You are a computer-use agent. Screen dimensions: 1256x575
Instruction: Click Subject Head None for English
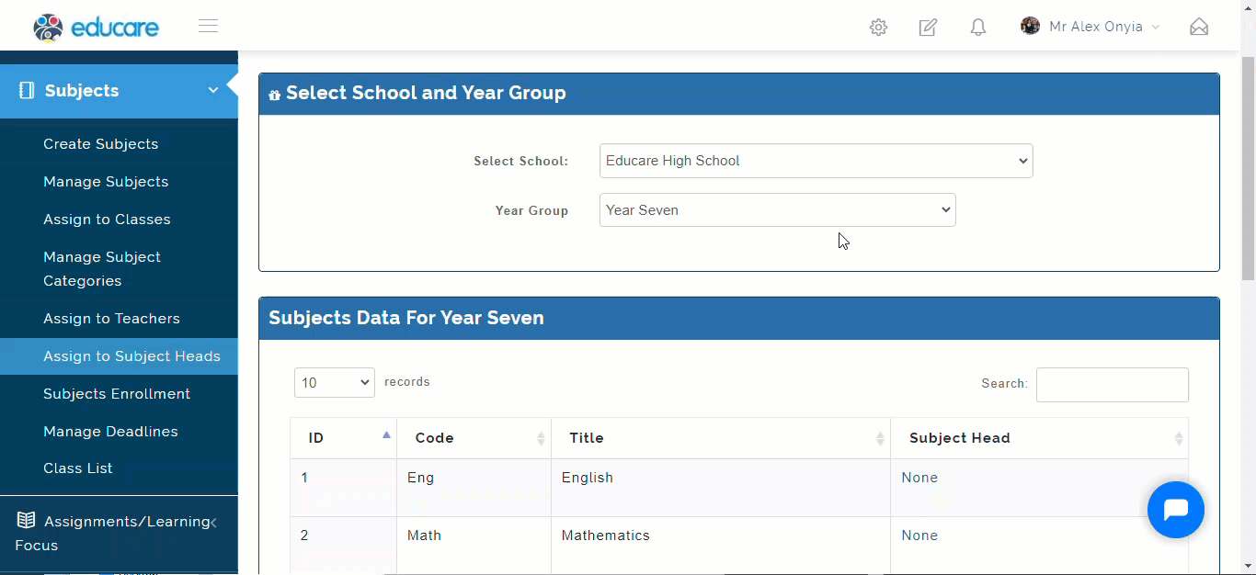coord(919,478)
